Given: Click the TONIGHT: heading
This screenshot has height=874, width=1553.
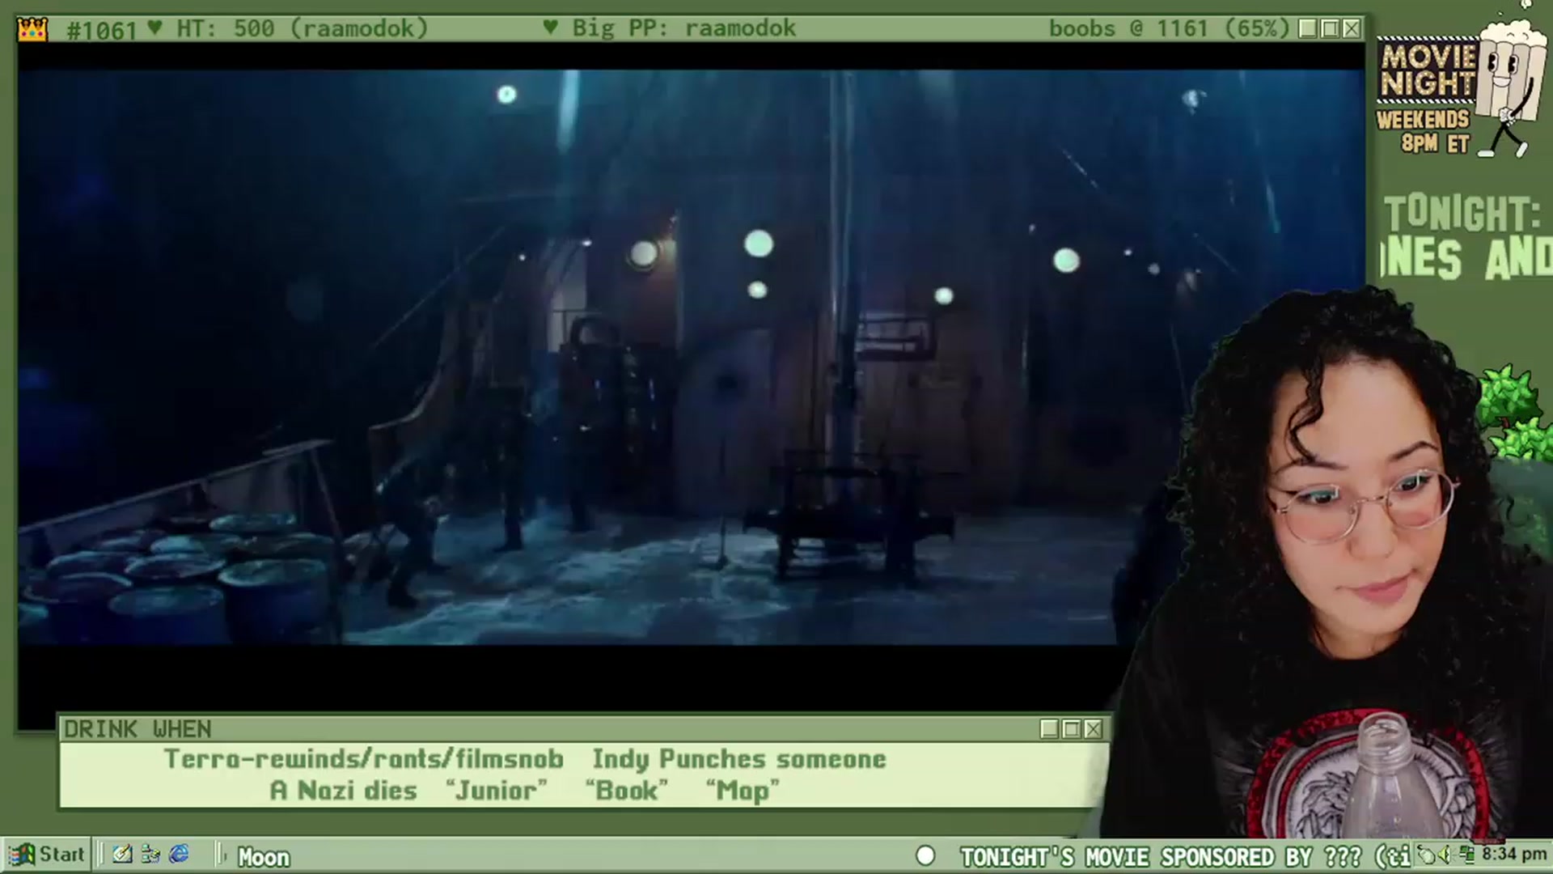Looking at the screenshot, I should [1462, 214].
